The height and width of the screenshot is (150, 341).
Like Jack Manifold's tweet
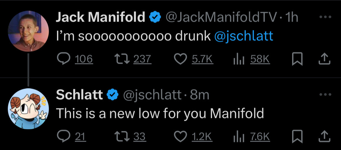click(181, 59)
